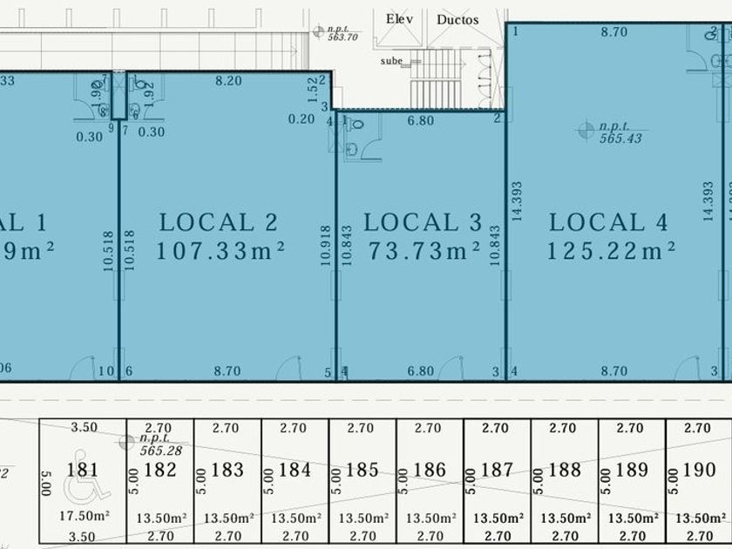
Task: Select the LOCAL 3 room label
Action: 423,222
